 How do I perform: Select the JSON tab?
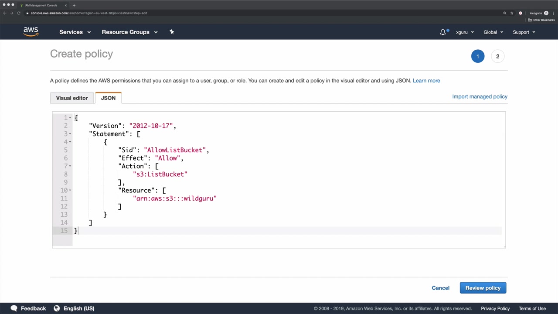click(x=108, y=98)
